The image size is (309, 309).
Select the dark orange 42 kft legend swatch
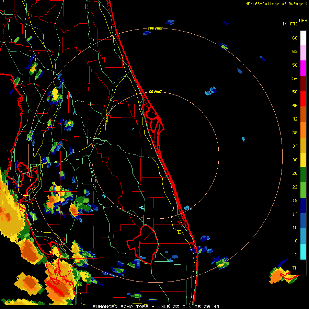[303, 114]
